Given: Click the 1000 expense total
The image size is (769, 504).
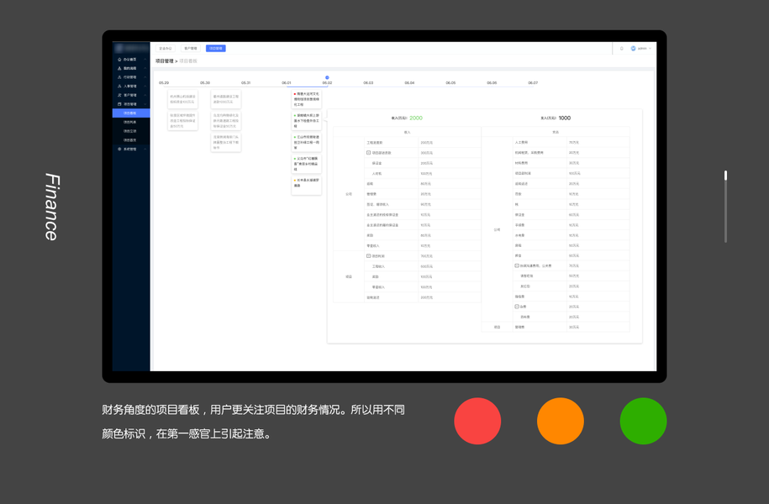Looking at the screenshot, I should (565, 118).
